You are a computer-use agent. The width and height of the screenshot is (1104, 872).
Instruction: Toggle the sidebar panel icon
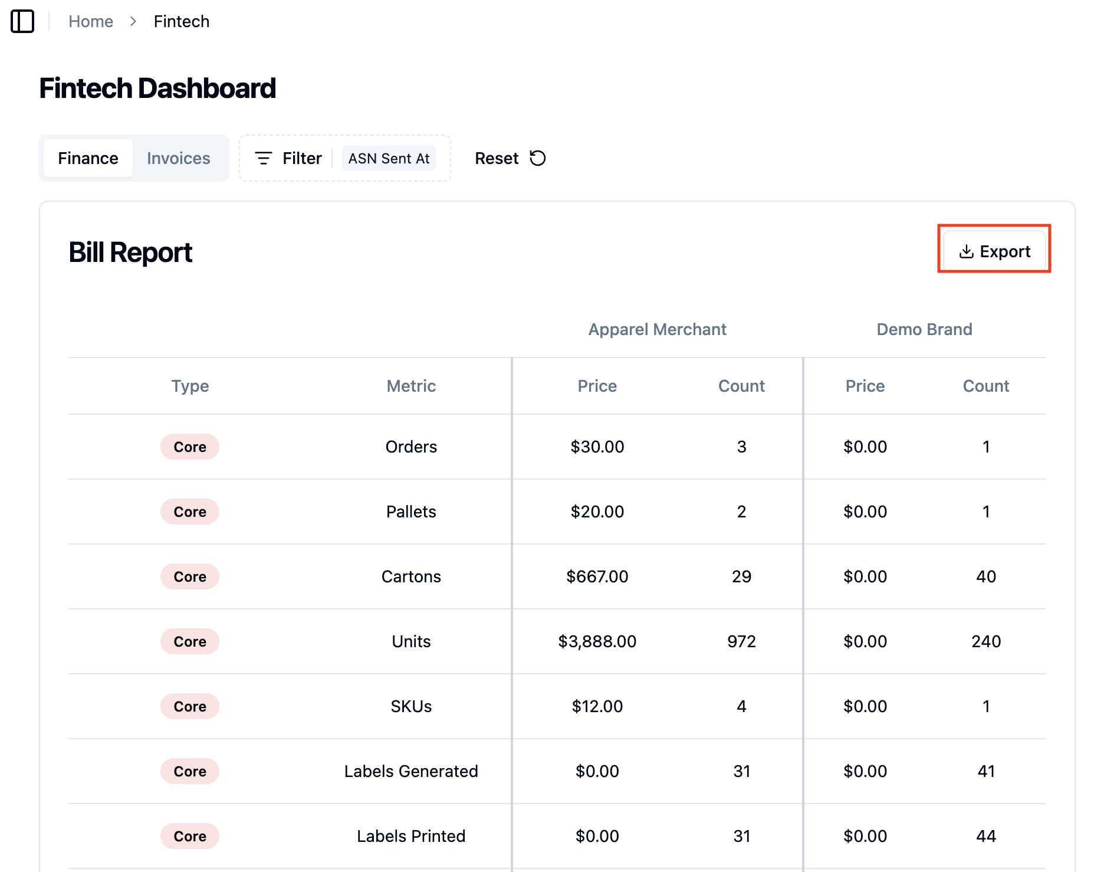pos(22,21)
